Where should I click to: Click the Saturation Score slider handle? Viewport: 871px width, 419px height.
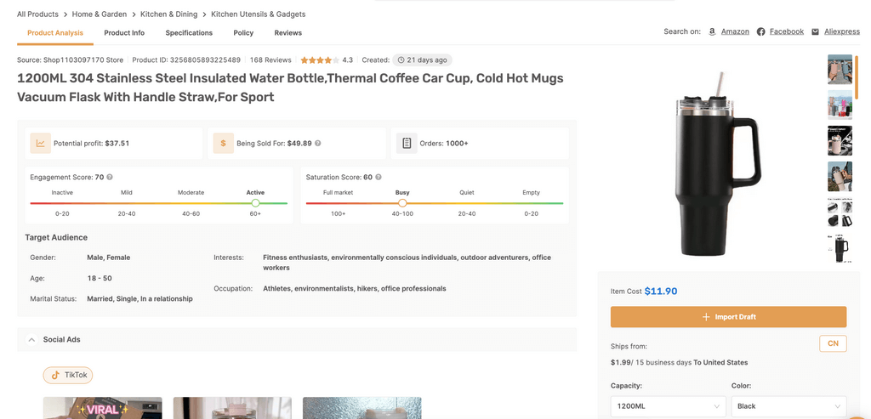tap(402, 203)
